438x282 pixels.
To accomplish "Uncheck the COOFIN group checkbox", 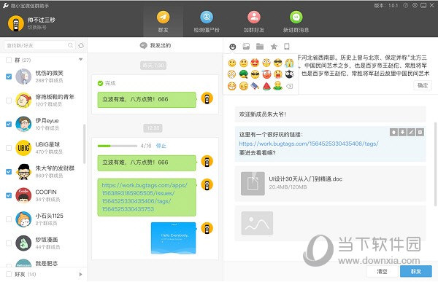I will [x=9, y=195].
